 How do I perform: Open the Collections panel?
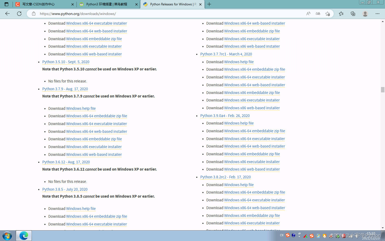(353, 14)
